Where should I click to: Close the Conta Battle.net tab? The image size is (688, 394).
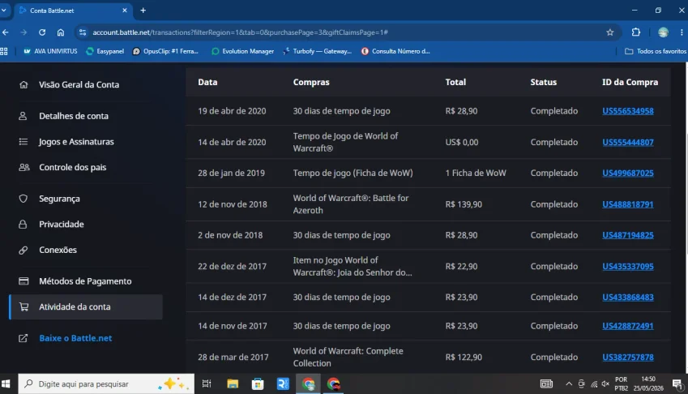[x=125, y=11]
